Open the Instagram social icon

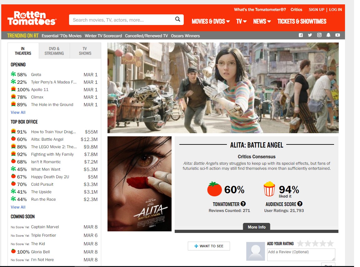319,35
